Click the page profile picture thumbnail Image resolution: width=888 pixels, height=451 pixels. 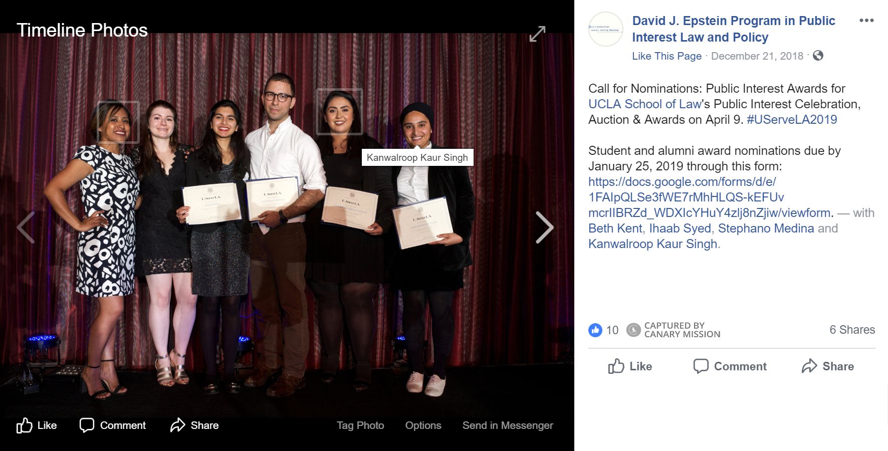[606, 30]
